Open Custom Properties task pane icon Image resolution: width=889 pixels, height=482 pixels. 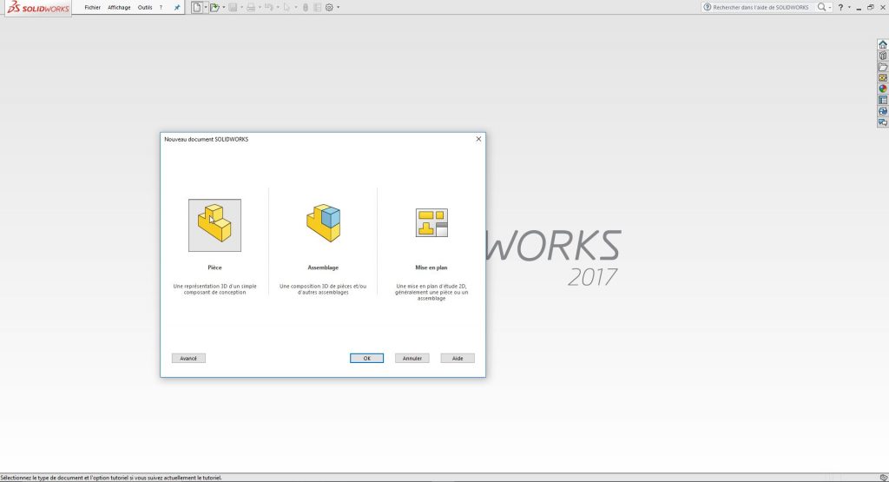click(883, 100)
